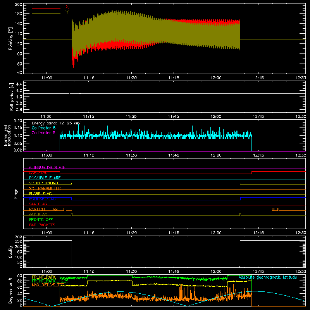Click the POSSIBLE_FLARE flag label
This screenshot has height=310, width=310.
point(45,178)
